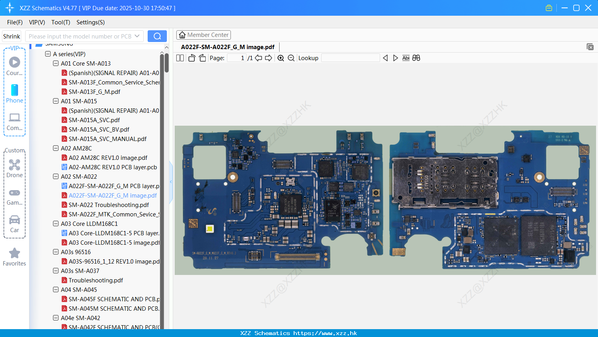Collapse the A03 Core LLDM168C1 node
Viewport: 598px width, 337px height.
(x=56, y=224)
